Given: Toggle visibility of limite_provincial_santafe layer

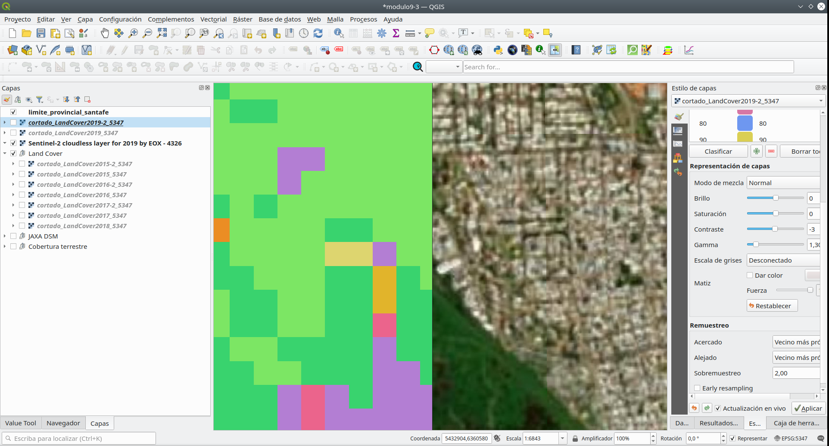Looking at the screenshot, I should [13, 112].
